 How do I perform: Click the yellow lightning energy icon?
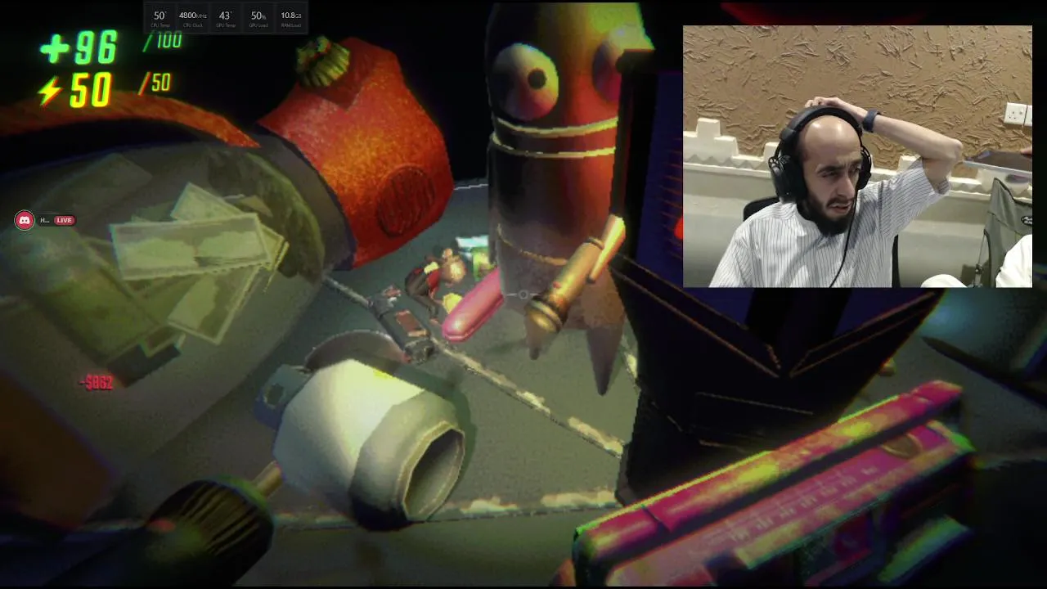coord(50,91)
